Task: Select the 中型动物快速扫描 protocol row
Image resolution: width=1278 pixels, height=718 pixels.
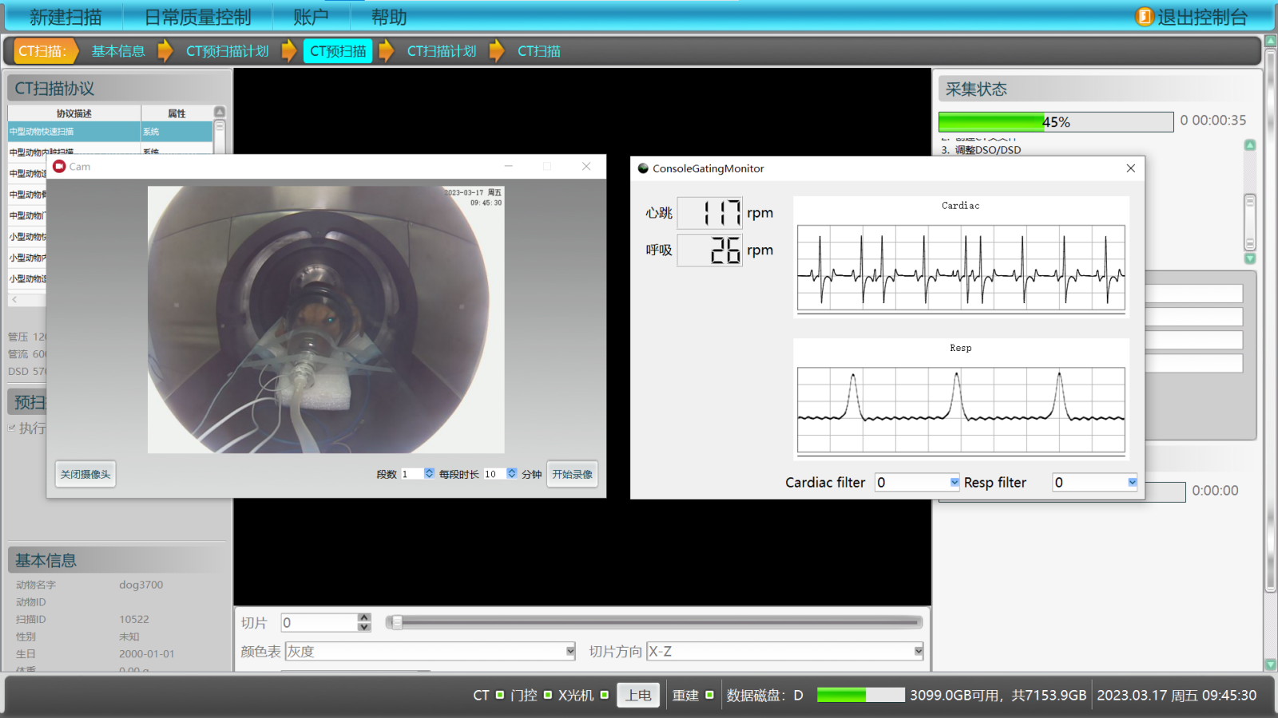Action: [74, 132]
